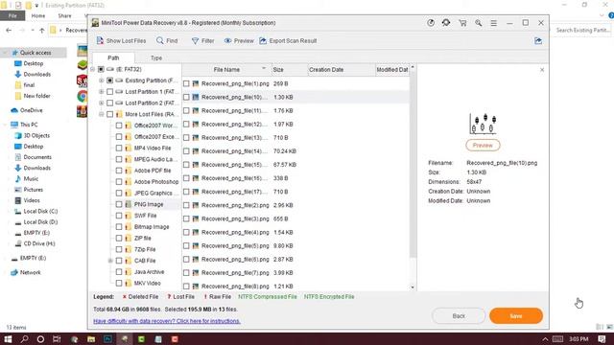The image size is (614, 345).
Task: Check the MP4 Video File checkbox
Action: point(119,148)
